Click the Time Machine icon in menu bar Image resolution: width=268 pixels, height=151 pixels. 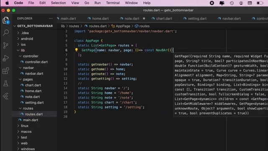tap(232, 3)
